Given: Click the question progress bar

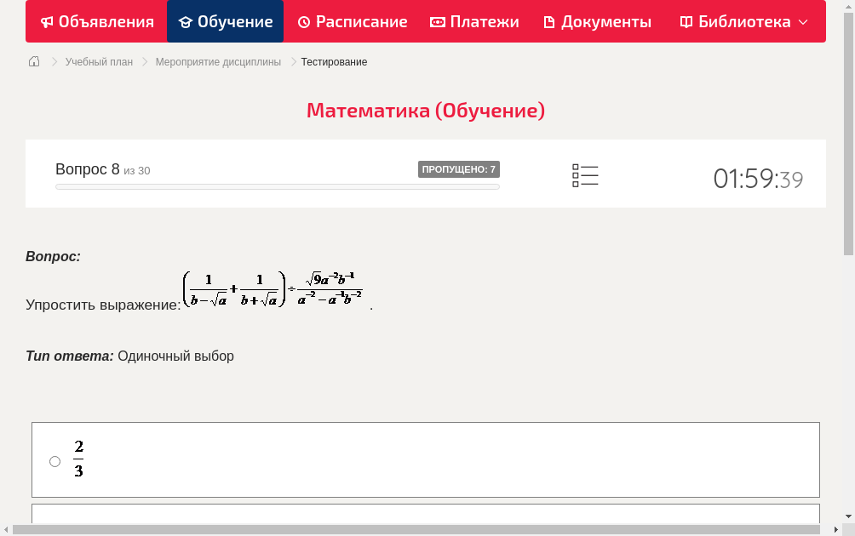Looking at the screenshot, I should pos(277,185).
